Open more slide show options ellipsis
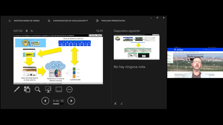 click(69, 89)
